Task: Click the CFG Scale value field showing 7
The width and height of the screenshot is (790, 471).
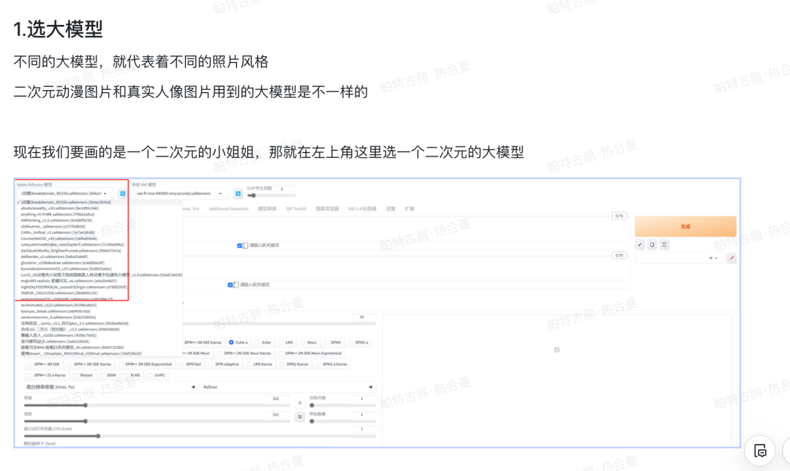Action: pos(363,429)
